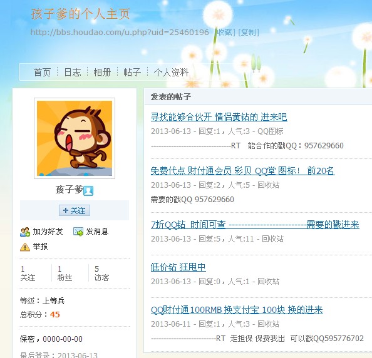Open the 个人资料 tab
Viewport: 372px width, 358px height.
tap(171, 73)
